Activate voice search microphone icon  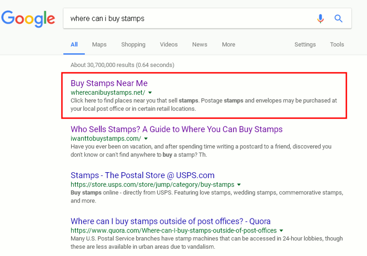(320, 19)
